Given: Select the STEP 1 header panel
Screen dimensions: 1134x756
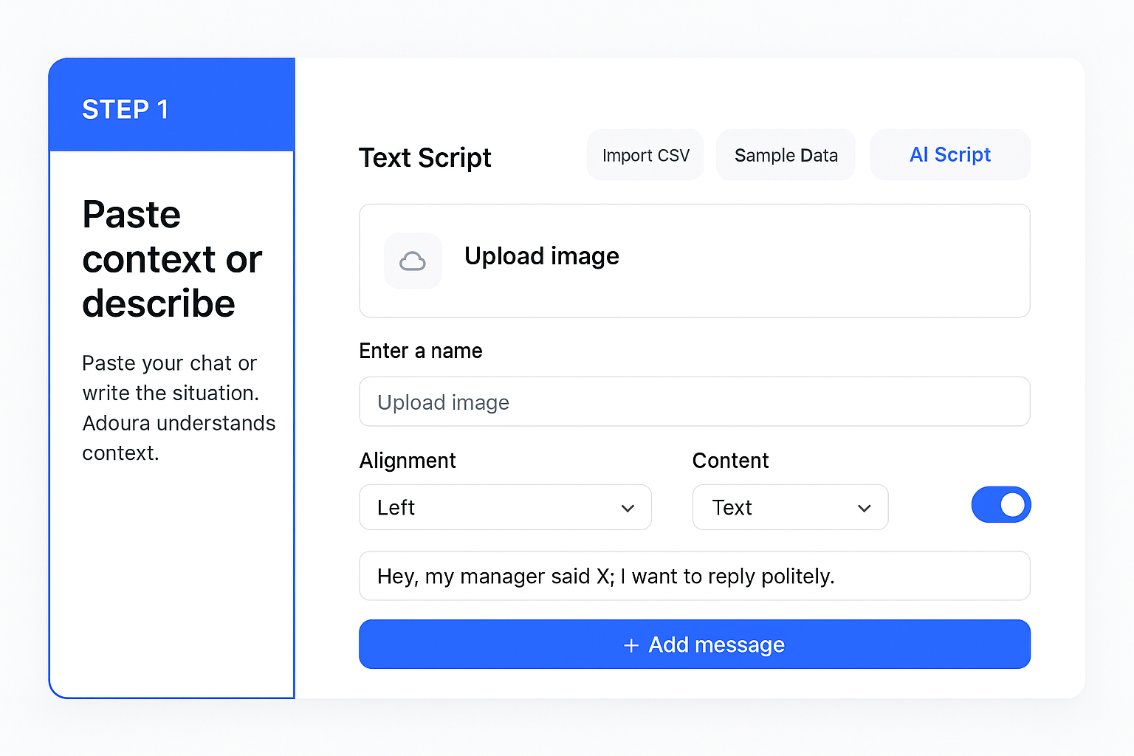Looking at the screenshot, I should [x=171, y=106].
